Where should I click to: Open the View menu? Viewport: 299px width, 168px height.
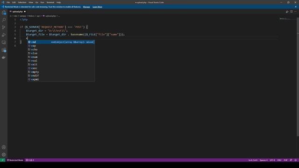[x=31, y=2]
